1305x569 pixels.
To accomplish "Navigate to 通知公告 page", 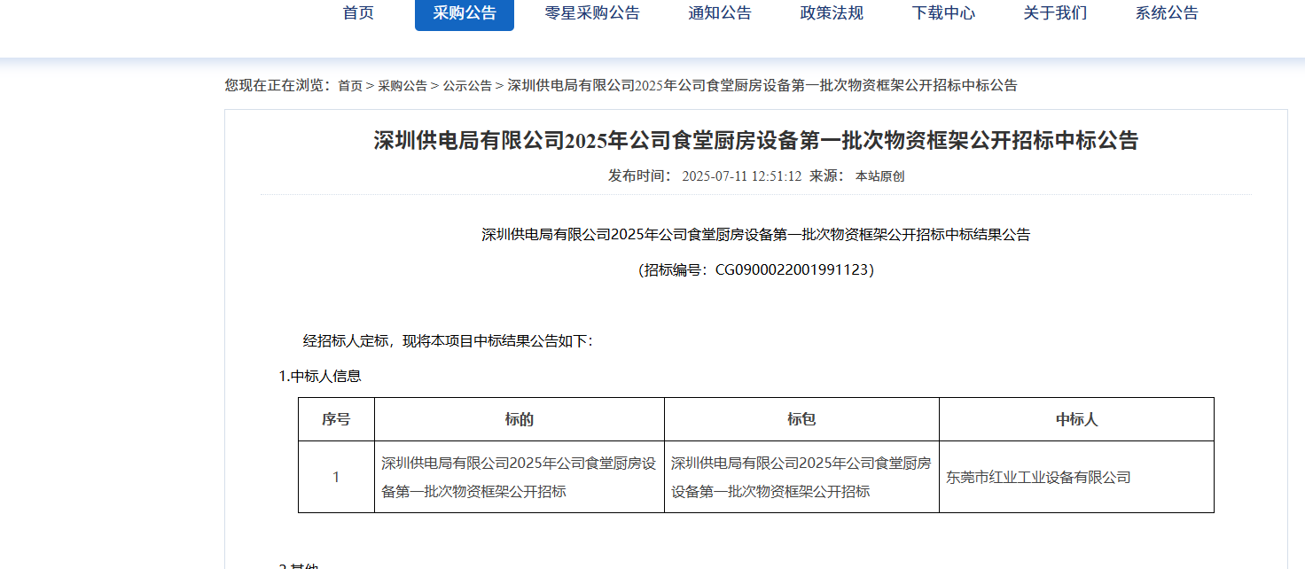I will click(718, 13).
